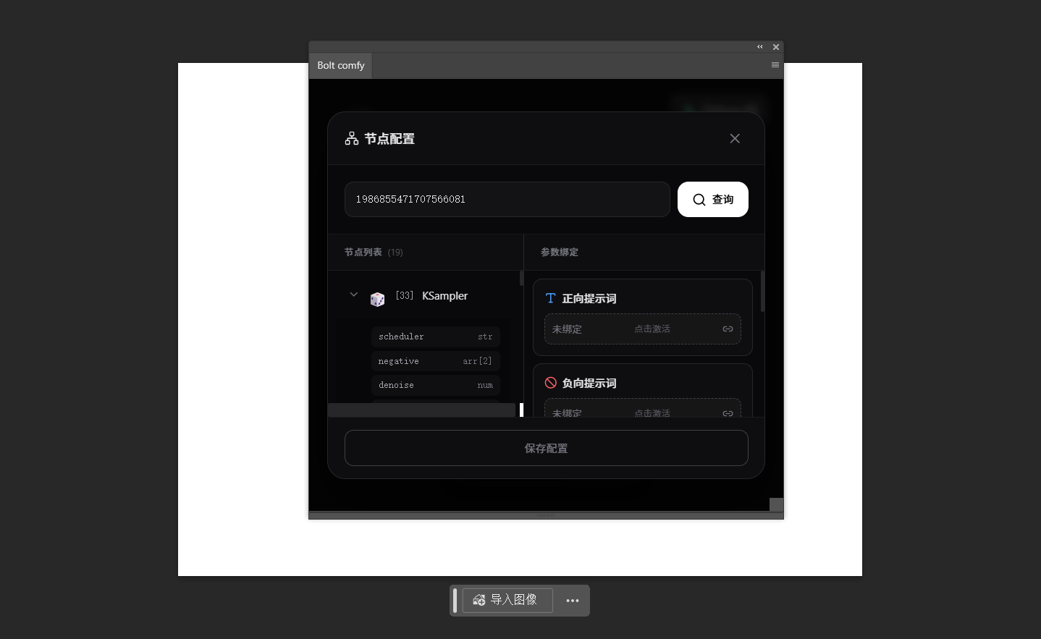Click the 保存配置 button

click(546, 448)
